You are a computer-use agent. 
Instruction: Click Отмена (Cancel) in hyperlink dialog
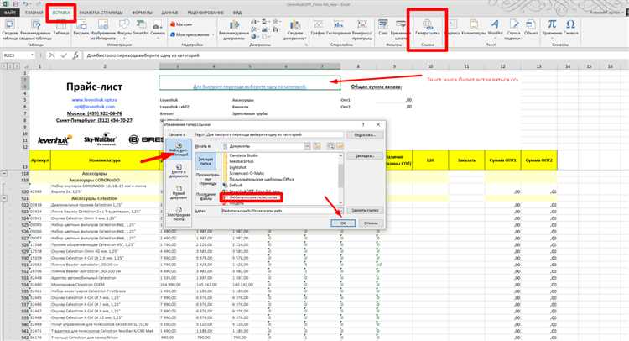[x=371, y=223]
